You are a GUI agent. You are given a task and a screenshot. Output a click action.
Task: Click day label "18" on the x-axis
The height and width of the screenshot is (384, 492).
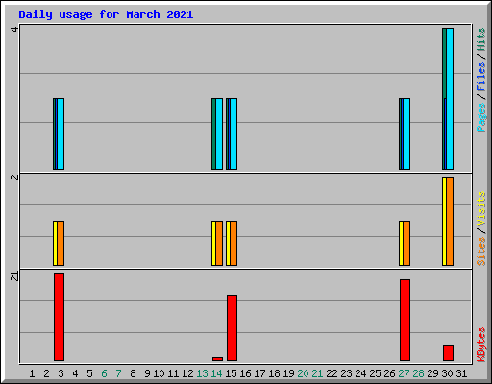[274, 373]
